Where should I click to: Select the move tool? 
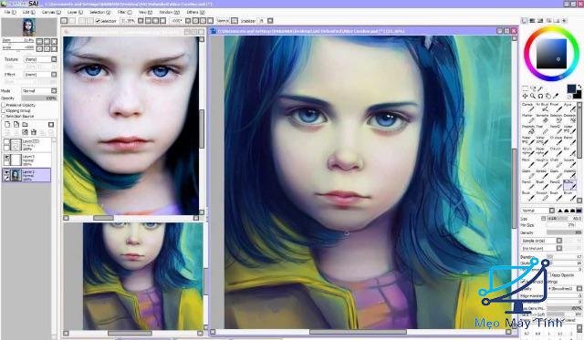point(526,96)
